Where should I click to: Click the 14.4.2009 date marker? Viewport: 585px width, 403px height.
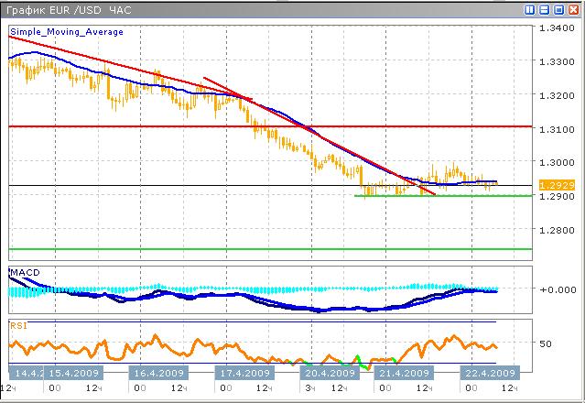27,374
